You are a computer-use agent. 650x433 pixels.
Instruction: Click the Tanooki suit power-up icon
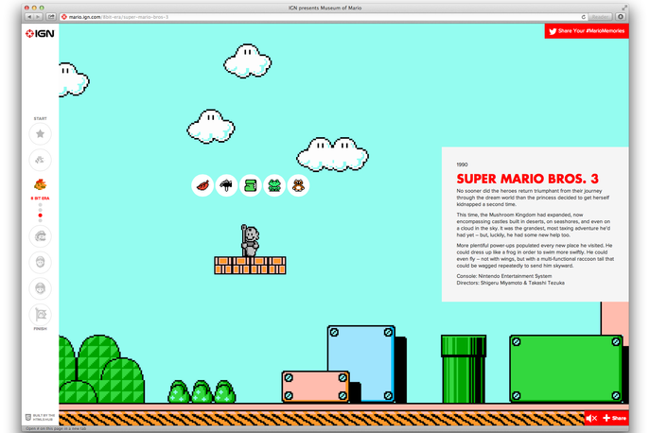click(299, 185)
